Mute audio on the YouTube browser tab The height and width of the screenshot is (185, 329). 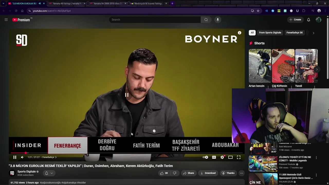tap(40, 4)
